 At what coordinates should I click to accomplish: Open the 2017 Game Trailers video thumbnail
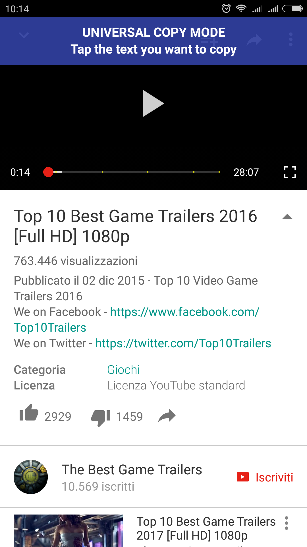(68, 531)
